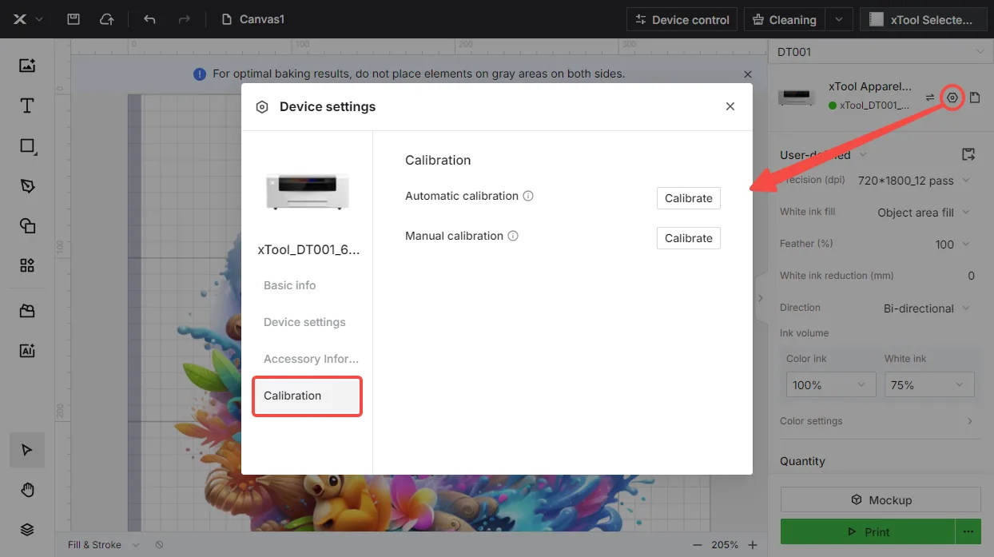This screenshot has height=557, width=994.
Task: Start printing with the green Print button
Action: [x=868, y=531]
